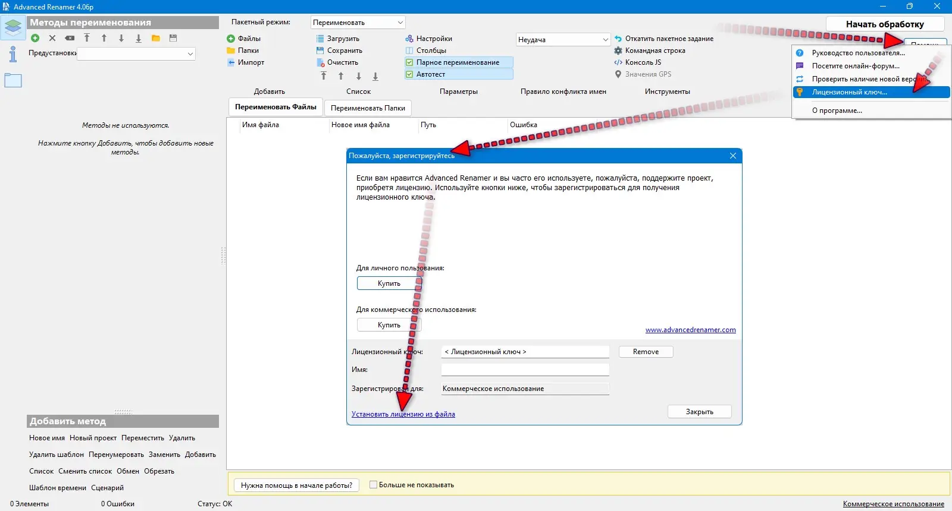The width and height of the screenshot is (952, 511).
Task: Switch to the Переименовать Папки tab
Action: [368, 108]
